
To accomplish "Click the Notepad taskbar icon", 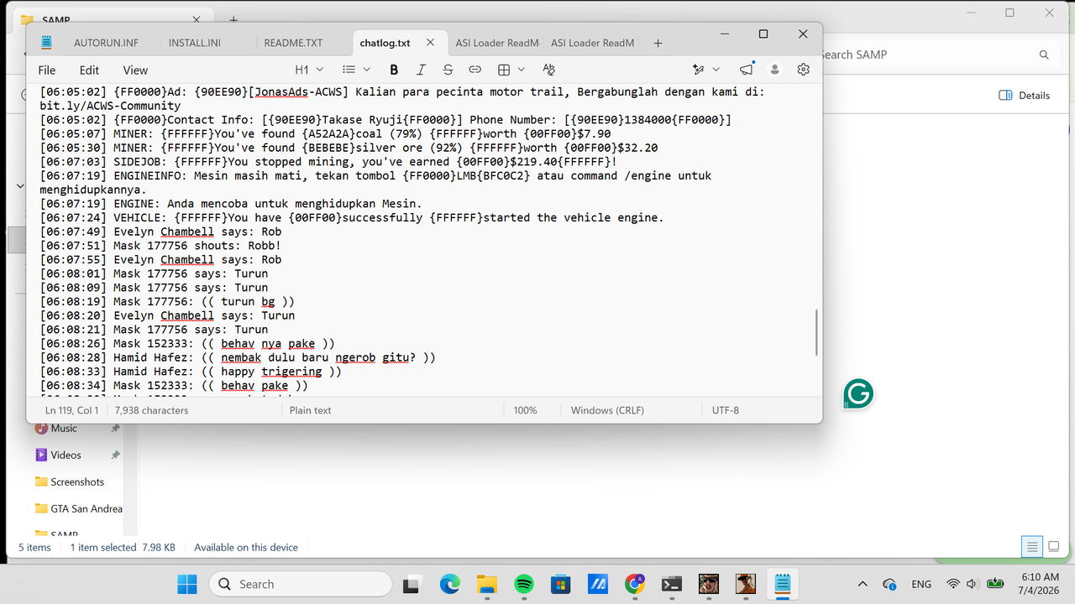I will coord(782,584).
